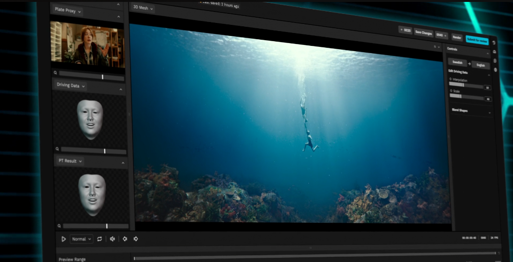Expand the Blend Shapes section

pos(490,113)
